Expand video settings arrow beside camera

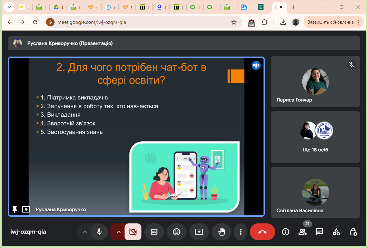(x=118, y=232)
